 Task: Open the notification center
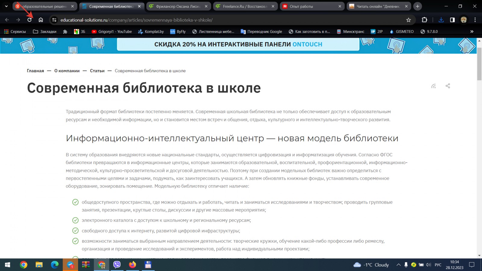pos(472,265)
